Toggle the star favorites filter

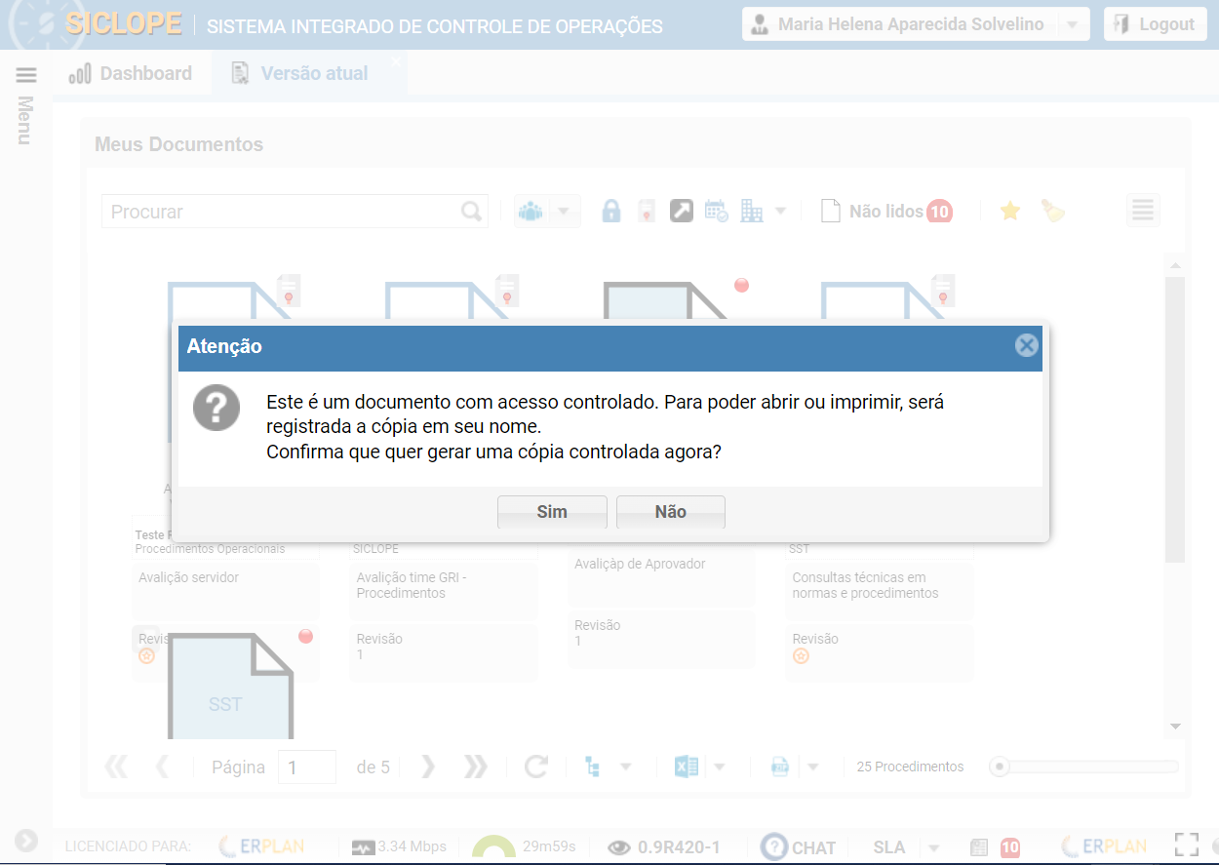(1010, 211)
